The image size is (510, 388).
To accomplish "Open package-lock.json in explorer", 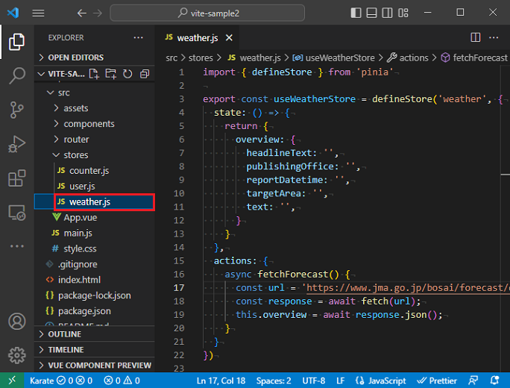I will [x=95, y=295].
